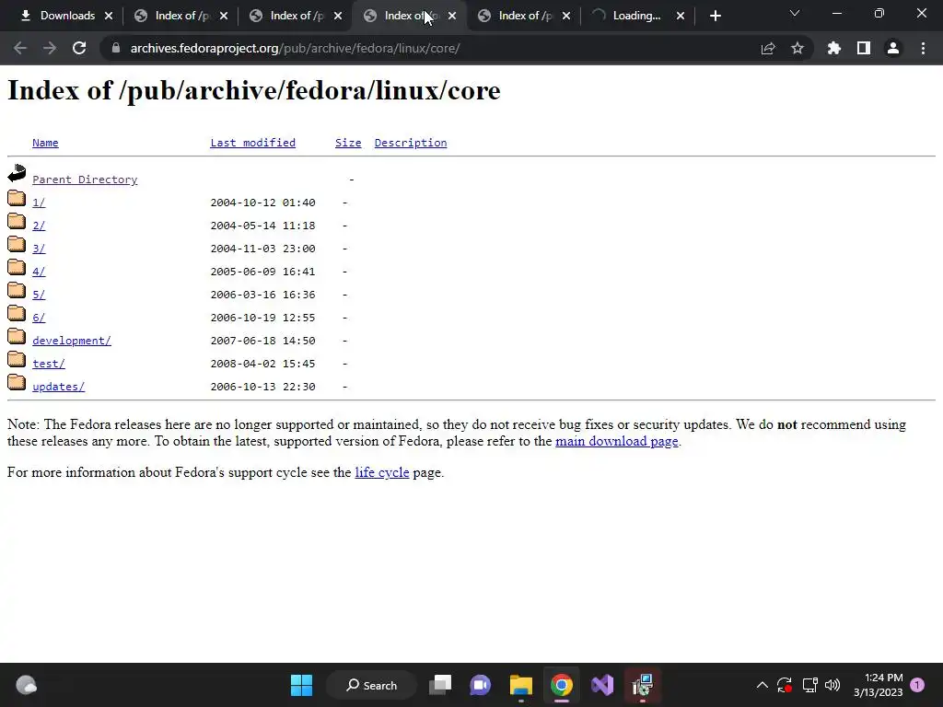Share this page using share icon
The image size is (943, 707).
point(768,48)
